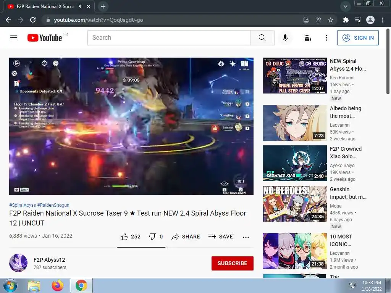This screenshot has width=391, height=293.
Task: Open the #RaidenShogun hashtag link
Action: pos(53,205)
